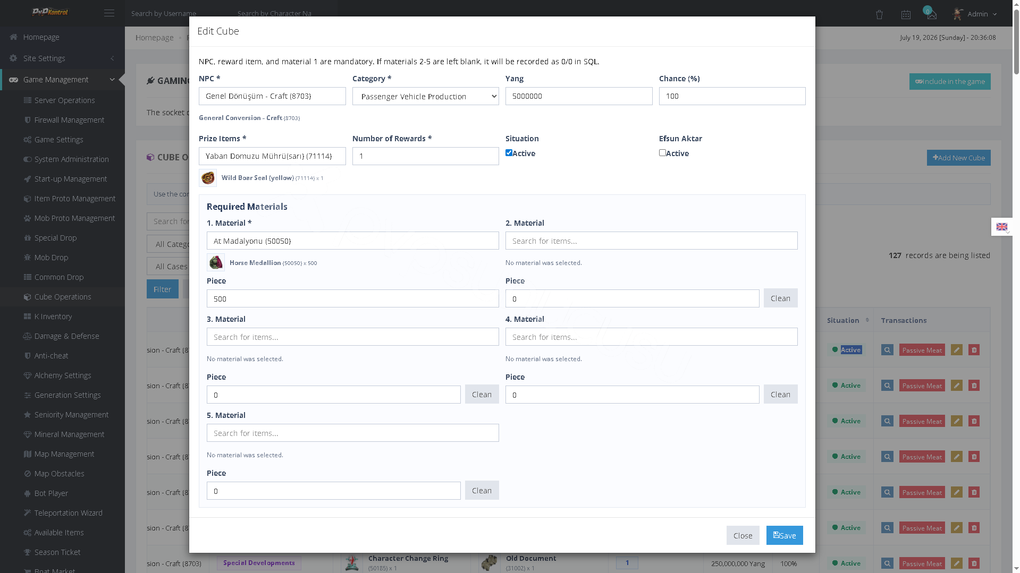Save the cube edits
Screen dimensions: 1020x573
(x=785, y=535)
